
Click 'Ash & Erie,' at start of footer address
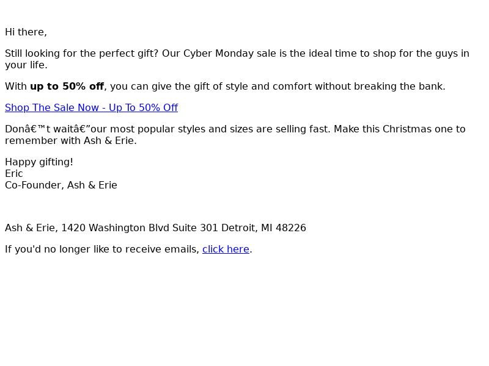pos(32,228)
